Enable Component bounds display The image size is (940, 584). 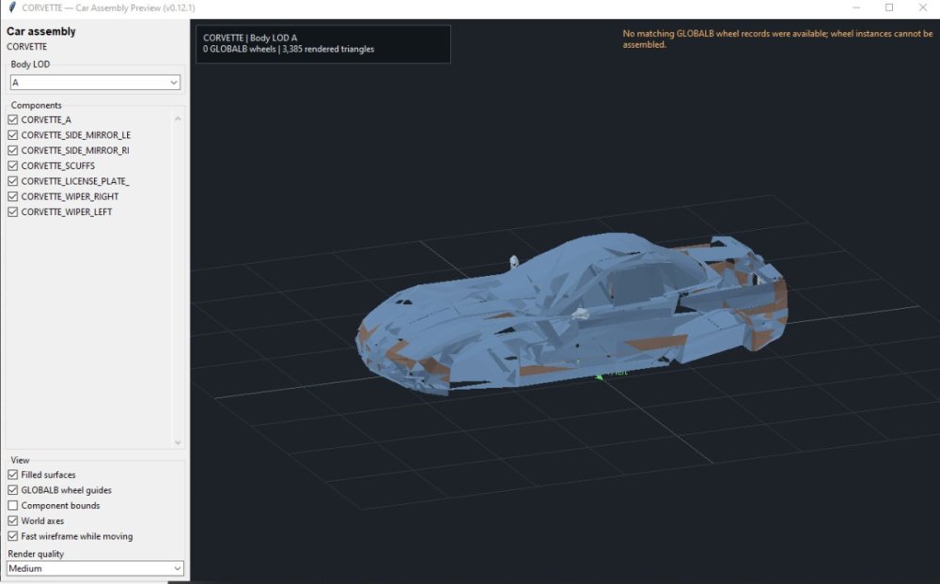click(12, 505)
